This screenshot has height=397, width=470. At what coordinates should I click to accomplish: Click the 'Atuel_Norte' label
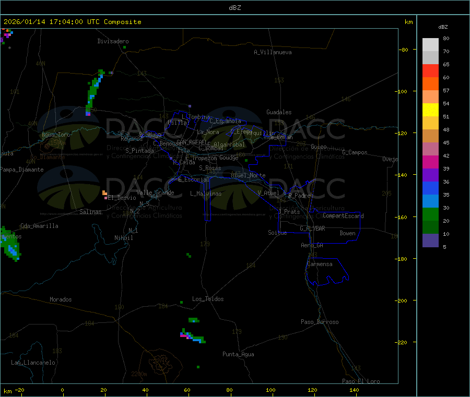coord(248,175)
